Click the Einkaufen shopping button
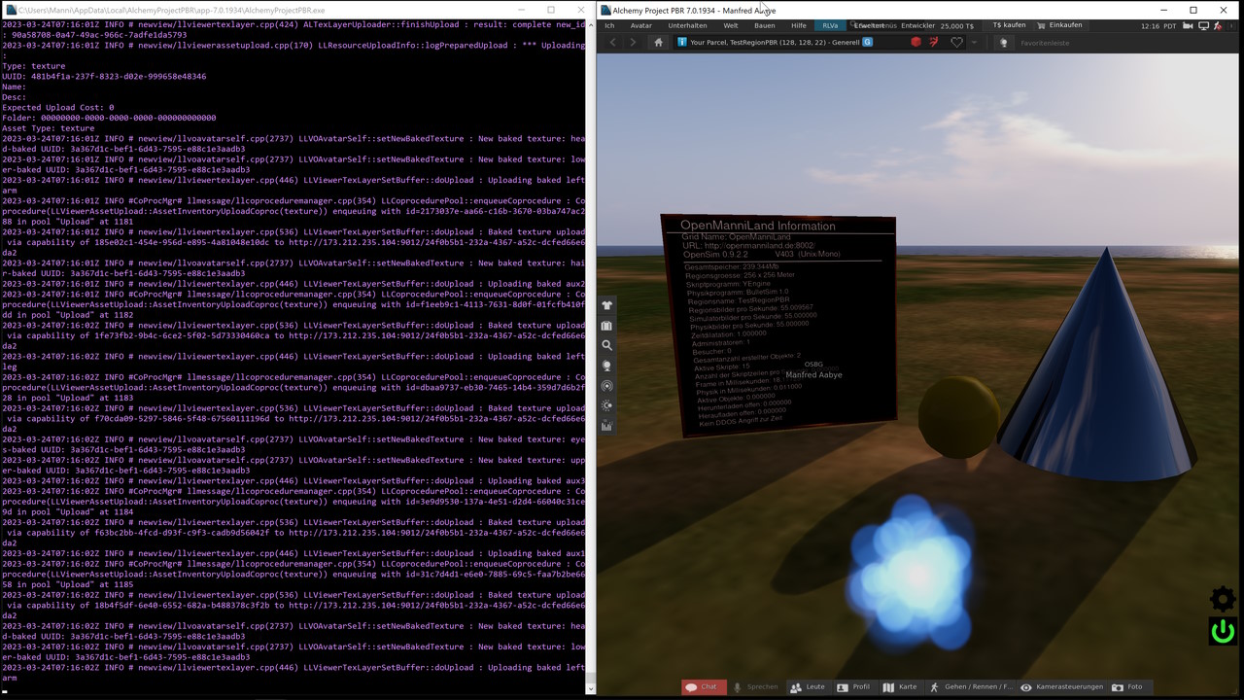Viewport: 1244px width, 700px height. tap(1059, 25)
